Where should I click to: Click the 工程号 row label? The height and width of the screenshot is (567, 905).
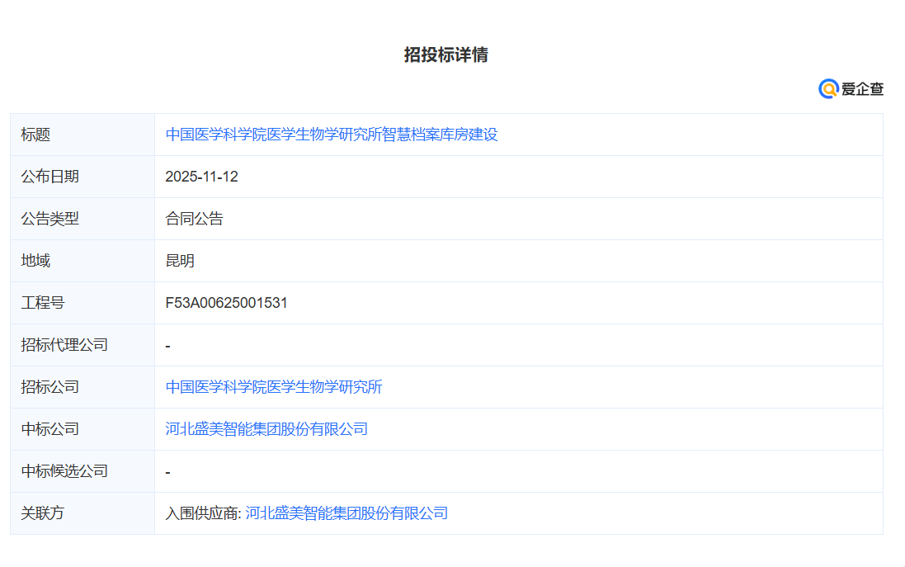42,303
